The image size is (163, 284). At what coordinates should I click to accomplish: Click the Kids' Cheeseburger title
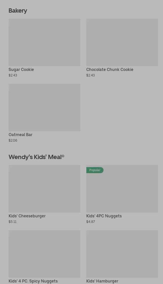(x=27, y=216)
